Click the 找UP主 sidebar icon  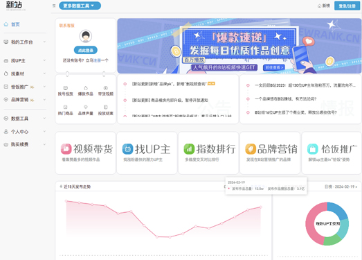tap(6, 60)
